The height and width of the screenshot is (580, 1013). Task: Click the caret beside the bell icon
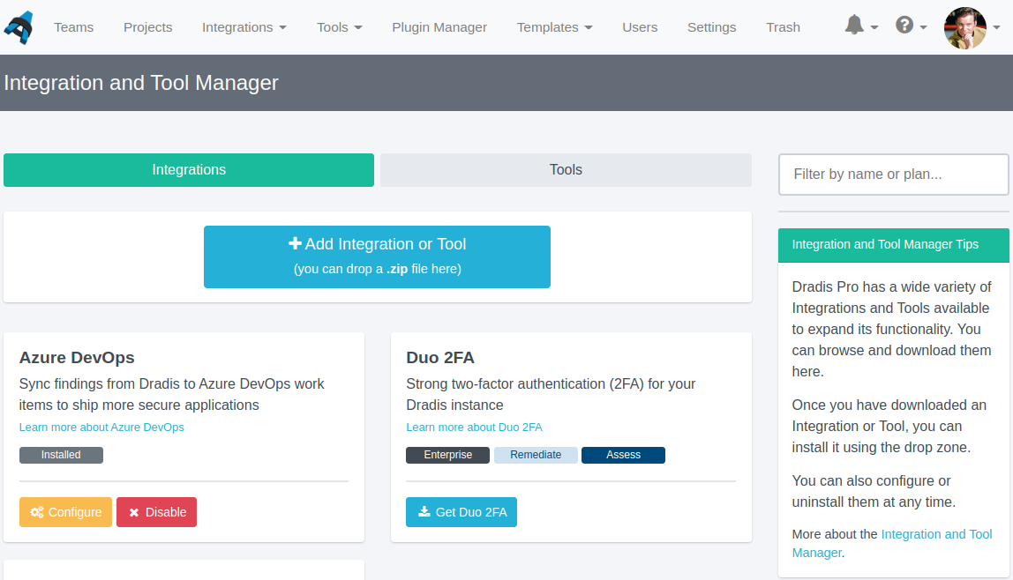pos(874,27)
